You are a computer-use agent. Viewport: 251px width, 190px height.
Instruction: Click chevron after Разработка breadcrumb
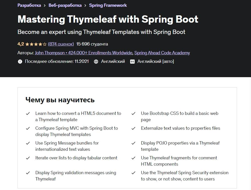pyautogui.click(x=45, y=5)
